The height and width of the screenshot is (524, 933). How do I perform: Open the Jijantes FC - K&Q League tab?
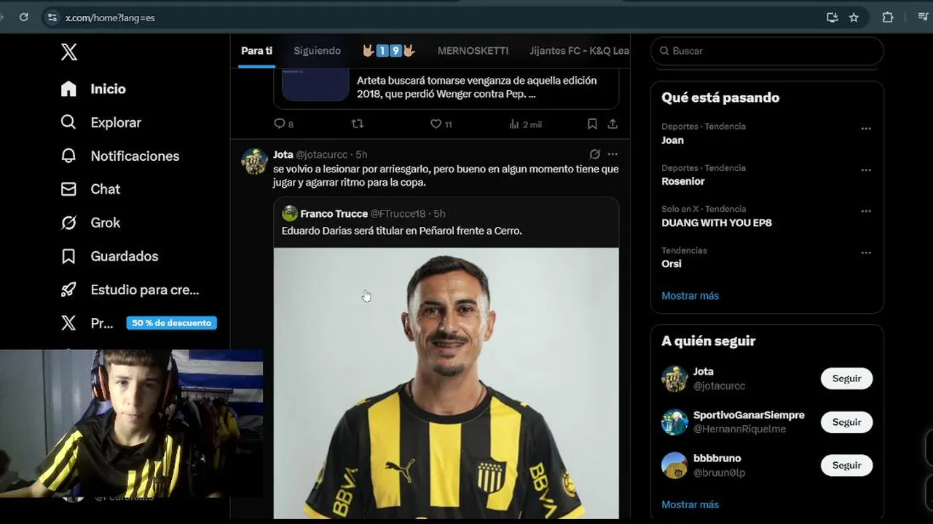[579, 51]
